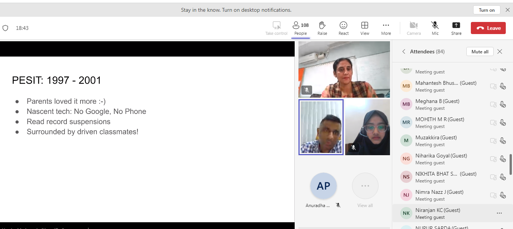Open options for Niranjan KC
The image size is (513, 229).
[499, 213]
